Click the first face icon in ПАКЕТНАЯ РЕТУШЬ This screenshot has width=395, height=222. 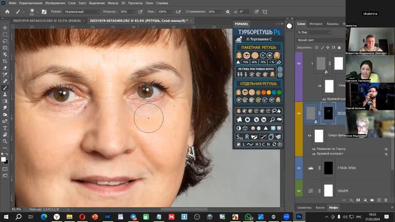click(x=239, y=55)
